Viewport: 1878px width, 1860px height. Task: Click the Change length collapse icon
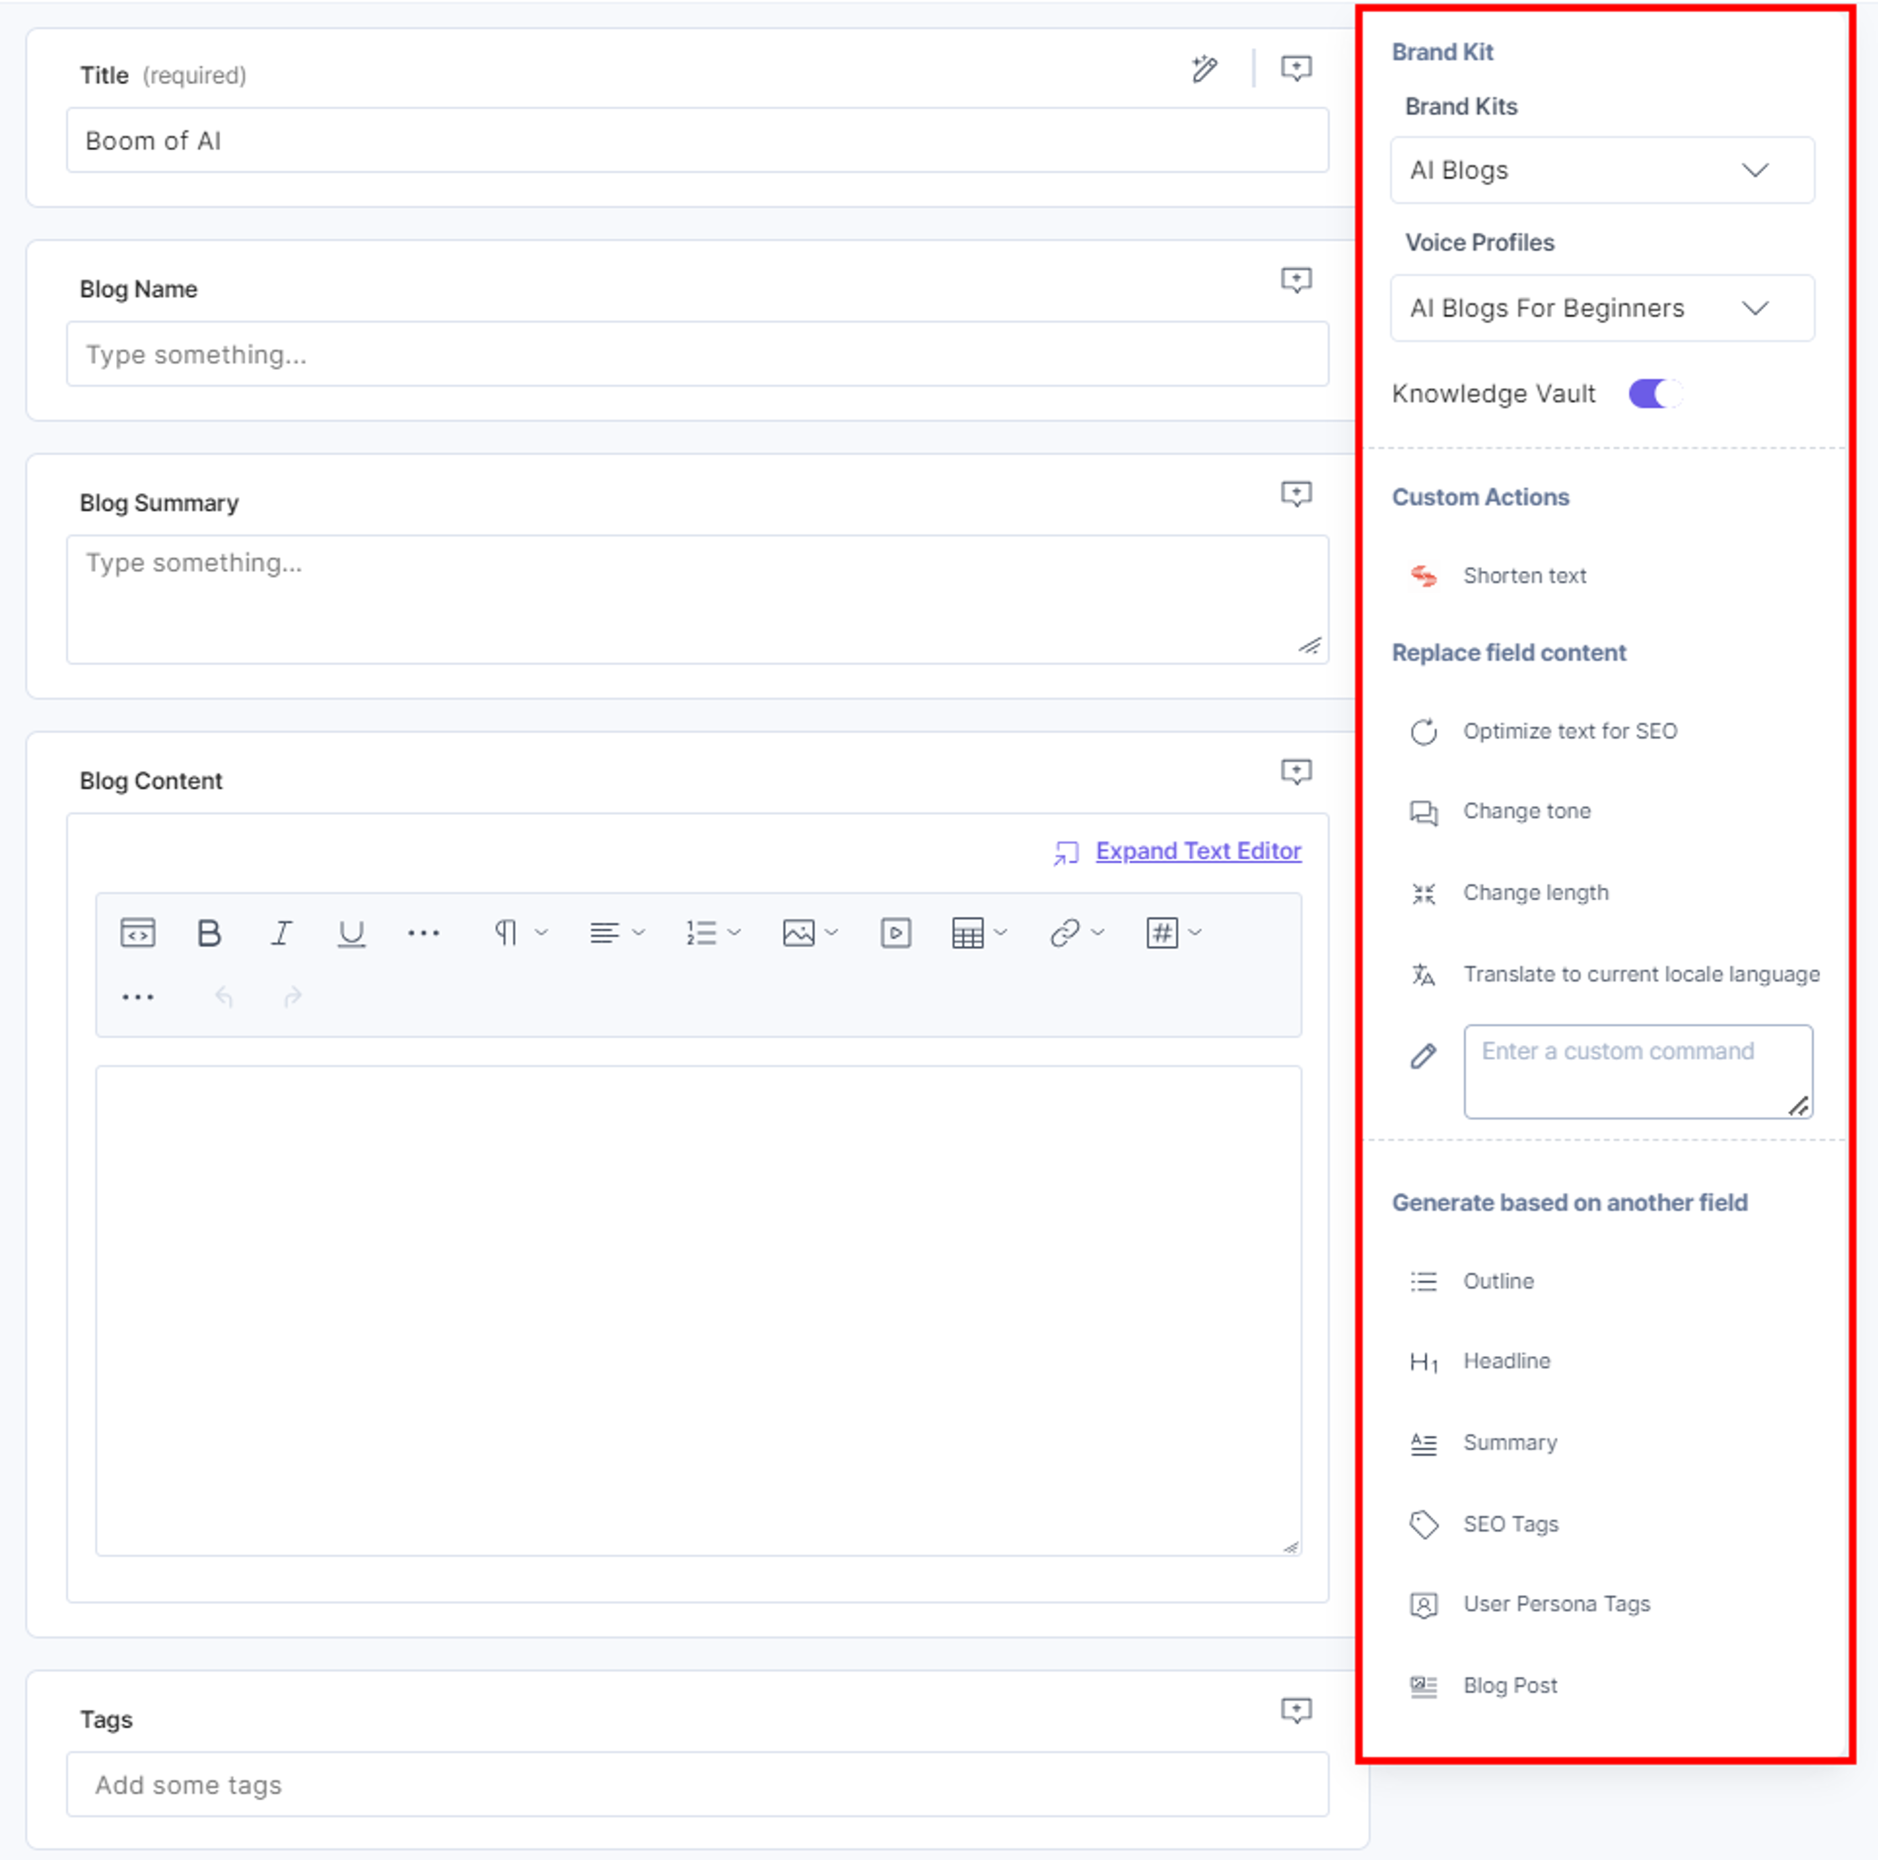coord(1423,893)
